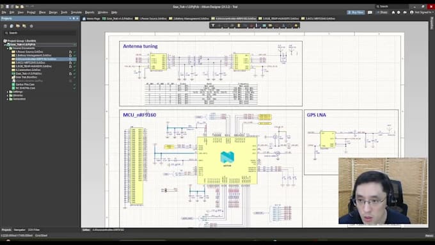Open the Project menu
The width and height of the screenshot is (435, 245).
point(31,13)
